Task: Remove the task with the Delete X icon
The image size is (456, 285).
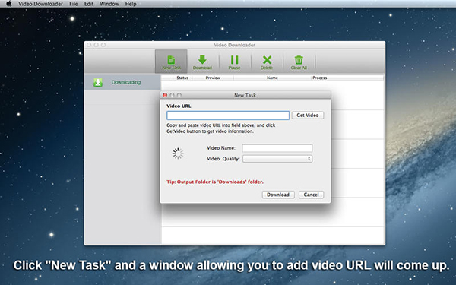Action: point(267,62)
